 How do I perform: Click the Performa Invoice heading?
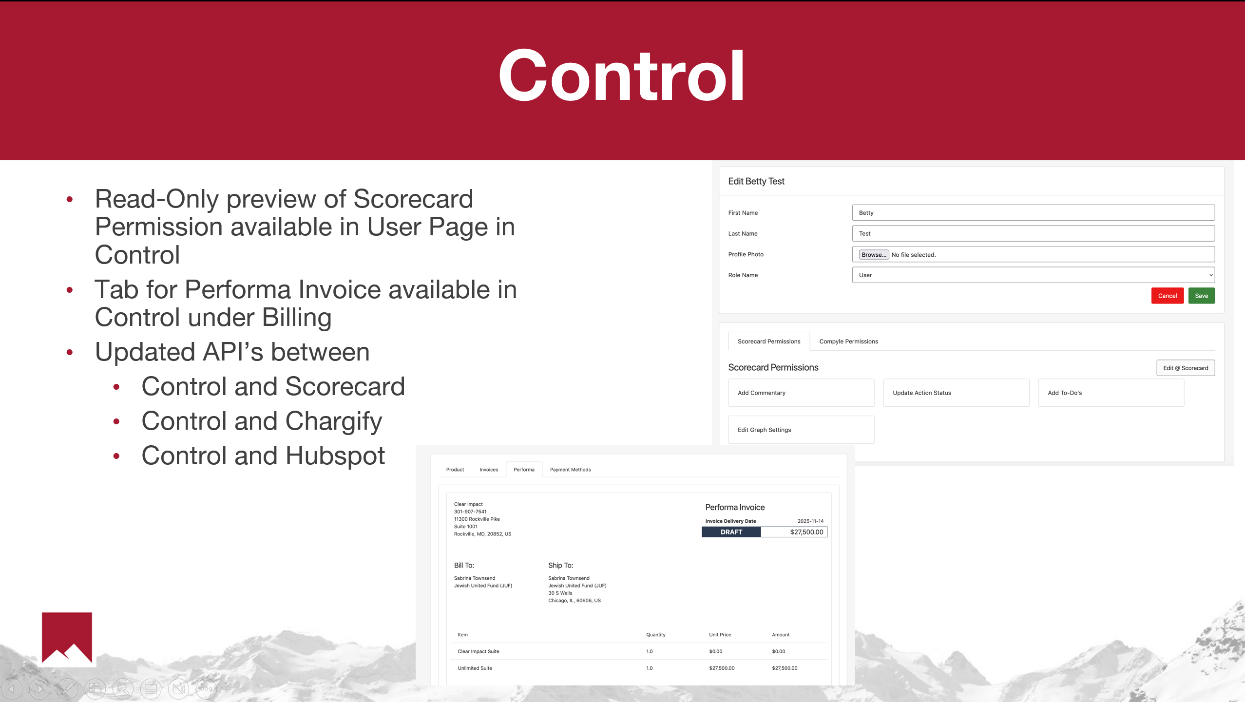(x=735, y=507)
